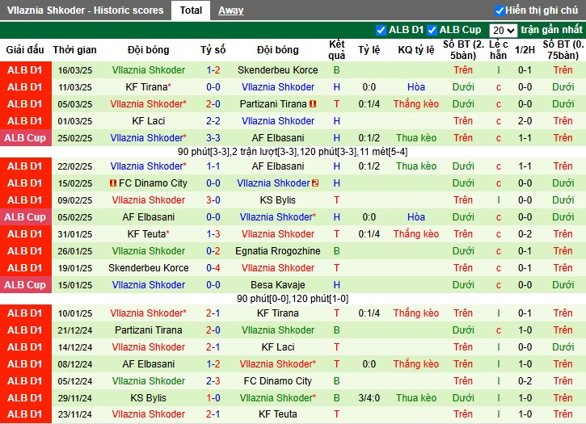Click 'trận gần nhất' label
The height and width of the screenshot is (424, 586).
point(551,30)
